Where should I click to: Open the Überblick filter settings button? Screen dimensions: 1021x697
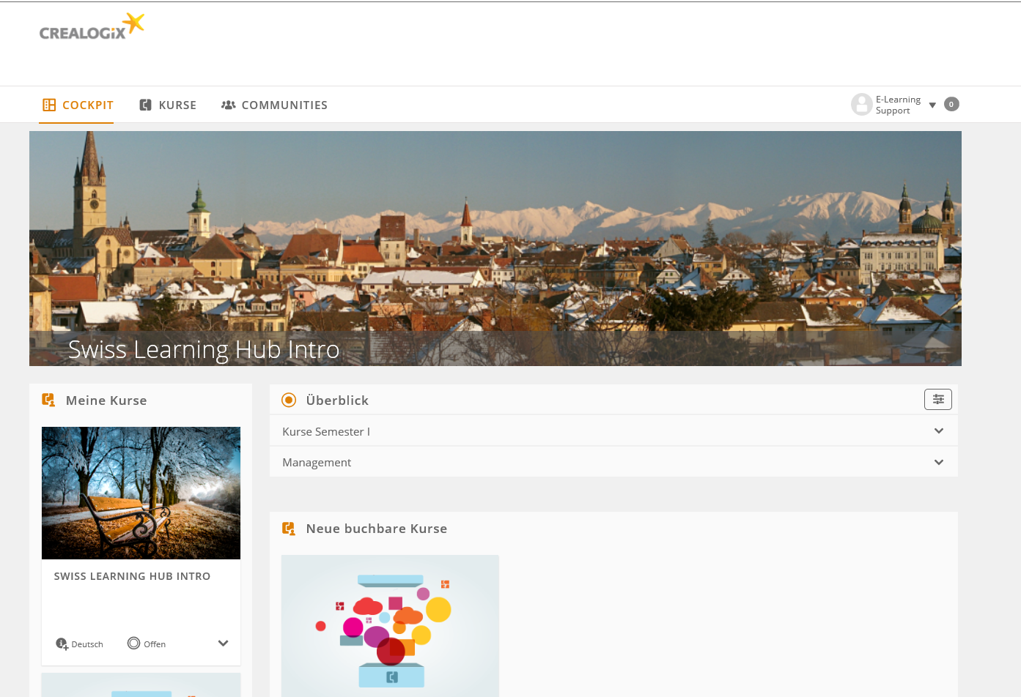coord(937,399)
